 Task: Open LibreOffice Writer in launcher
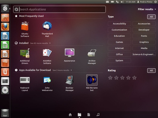[x=5, y=36]
